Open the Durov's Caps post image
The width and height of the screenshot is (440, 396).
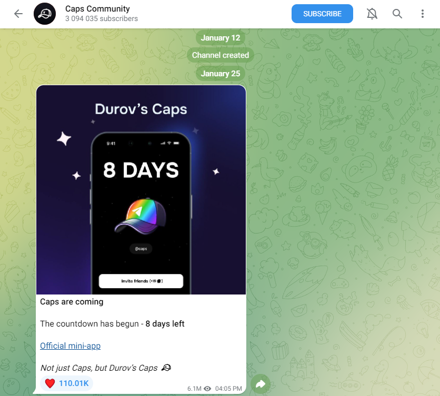[141, 190]
